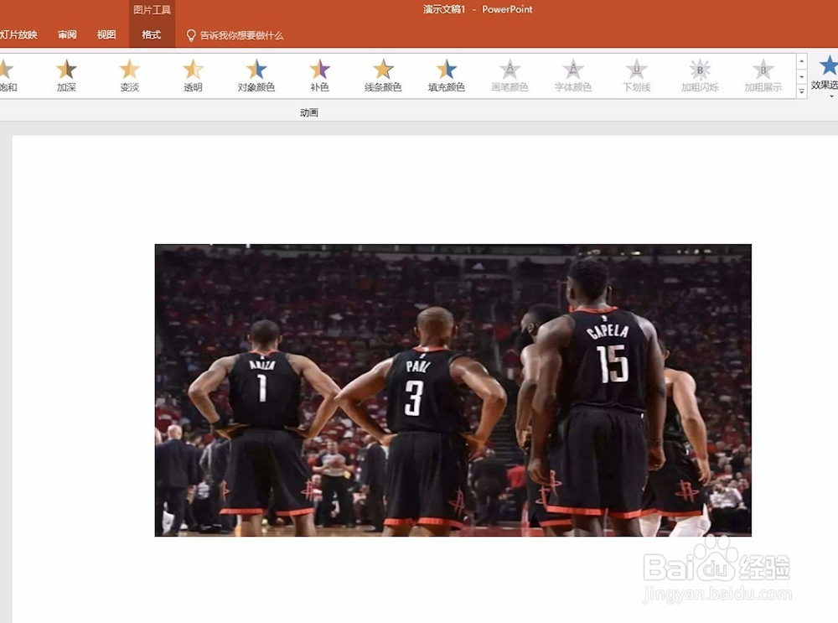
Task: Choose the 线条颜色 (Line Color) animation
Action: click(x=383, y=75)
